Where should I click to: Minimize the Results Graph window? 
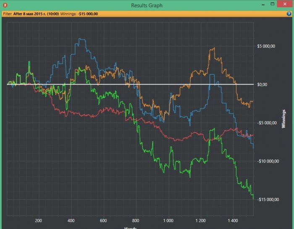263,5
